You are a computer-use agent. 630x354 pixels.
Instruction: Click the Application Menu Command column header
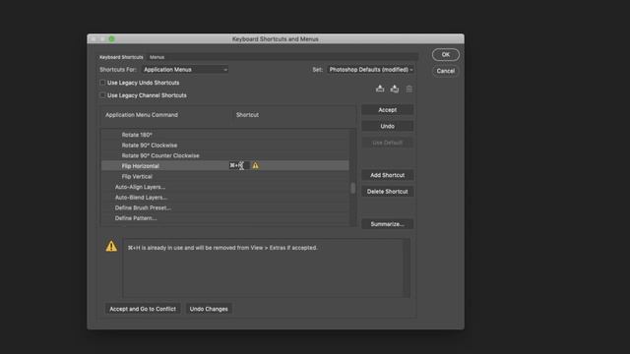(142, 115)
